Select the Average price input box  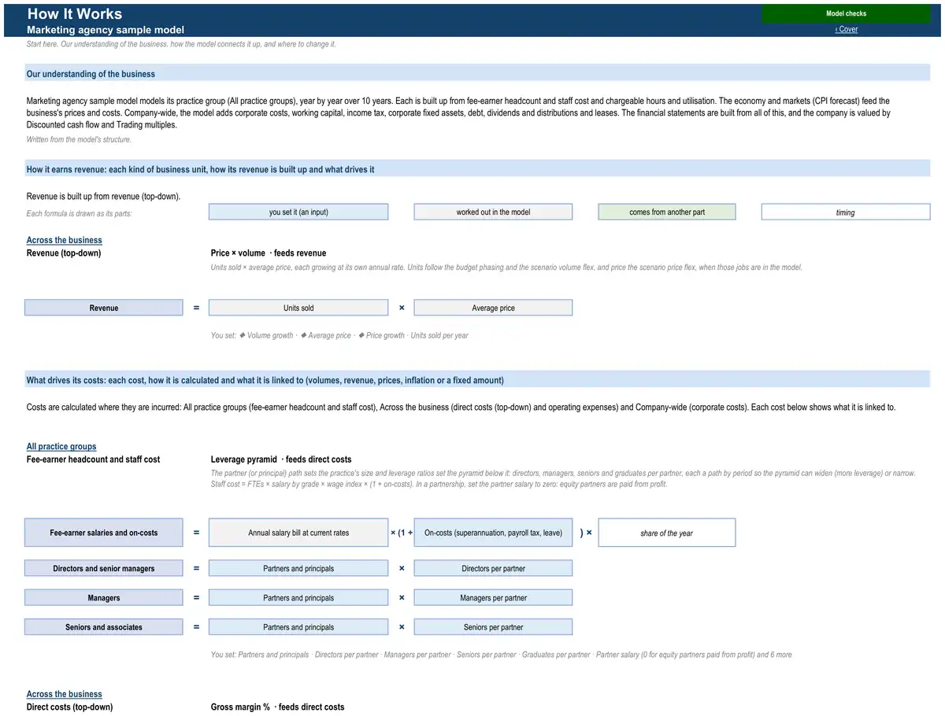tap(493, 308)
